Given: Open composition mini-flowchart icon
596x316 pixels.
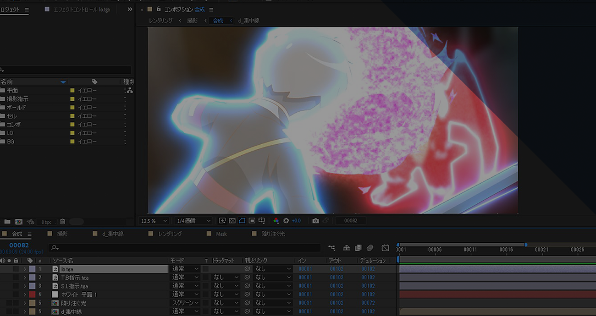Looking at the screenshot, I should point(331,248).
